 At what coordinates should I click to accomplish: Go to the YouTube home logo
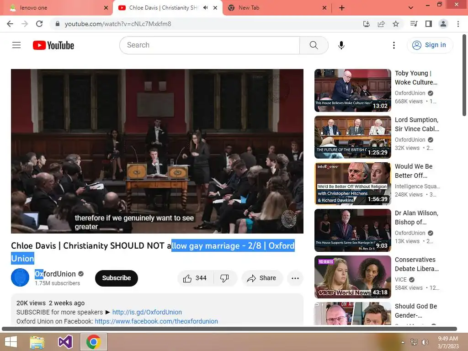(53, 45)
